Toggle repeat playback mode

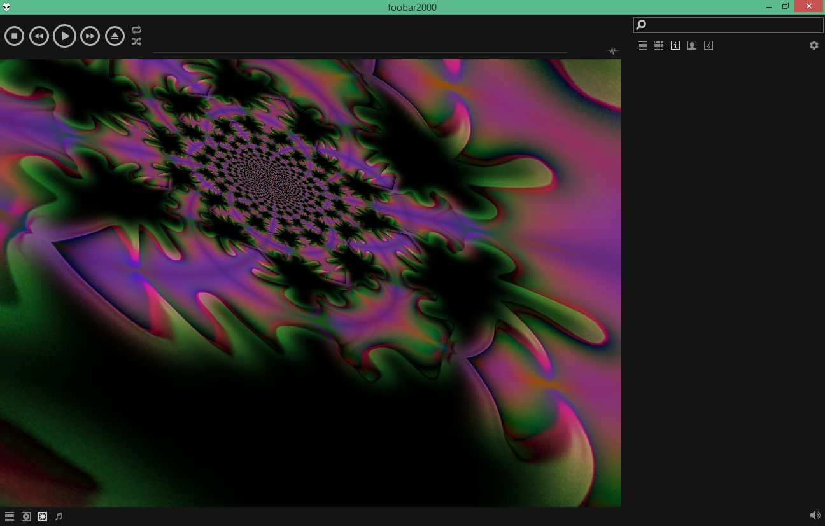(136, 30)
